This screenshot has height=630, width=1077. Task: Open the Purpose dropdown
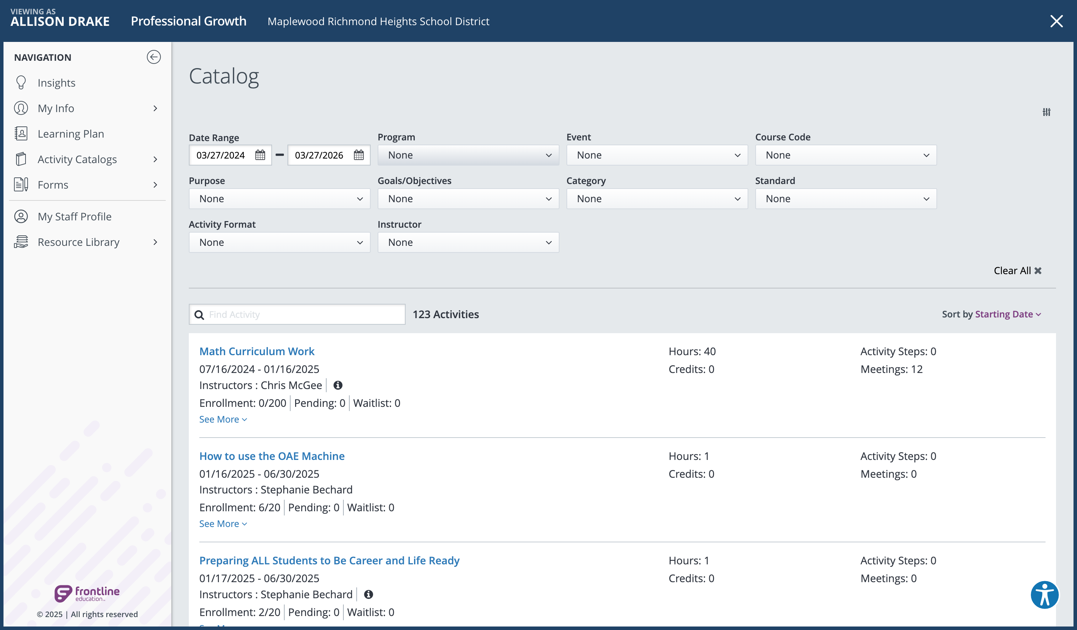tap(279, 198)
